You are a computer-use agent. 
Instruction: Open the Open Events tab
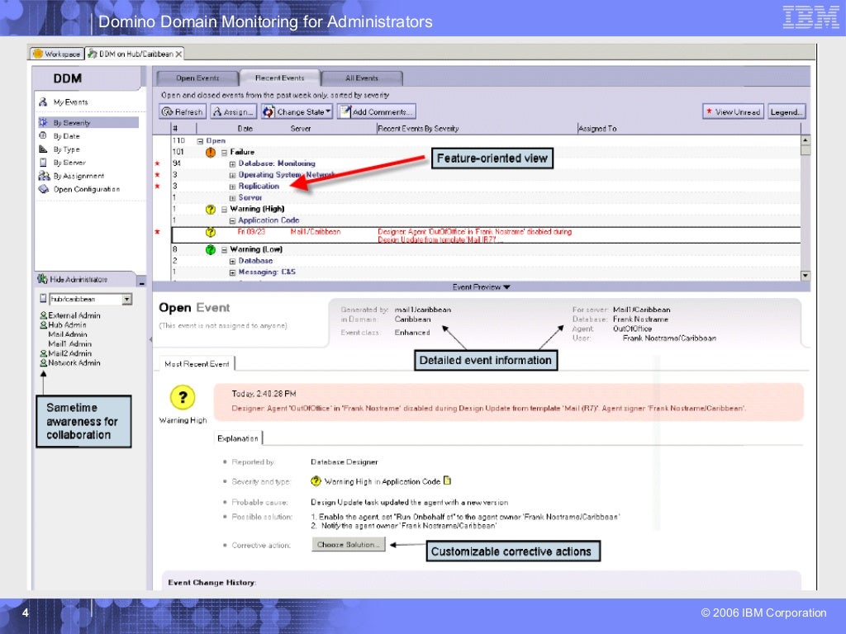(197, 78)
